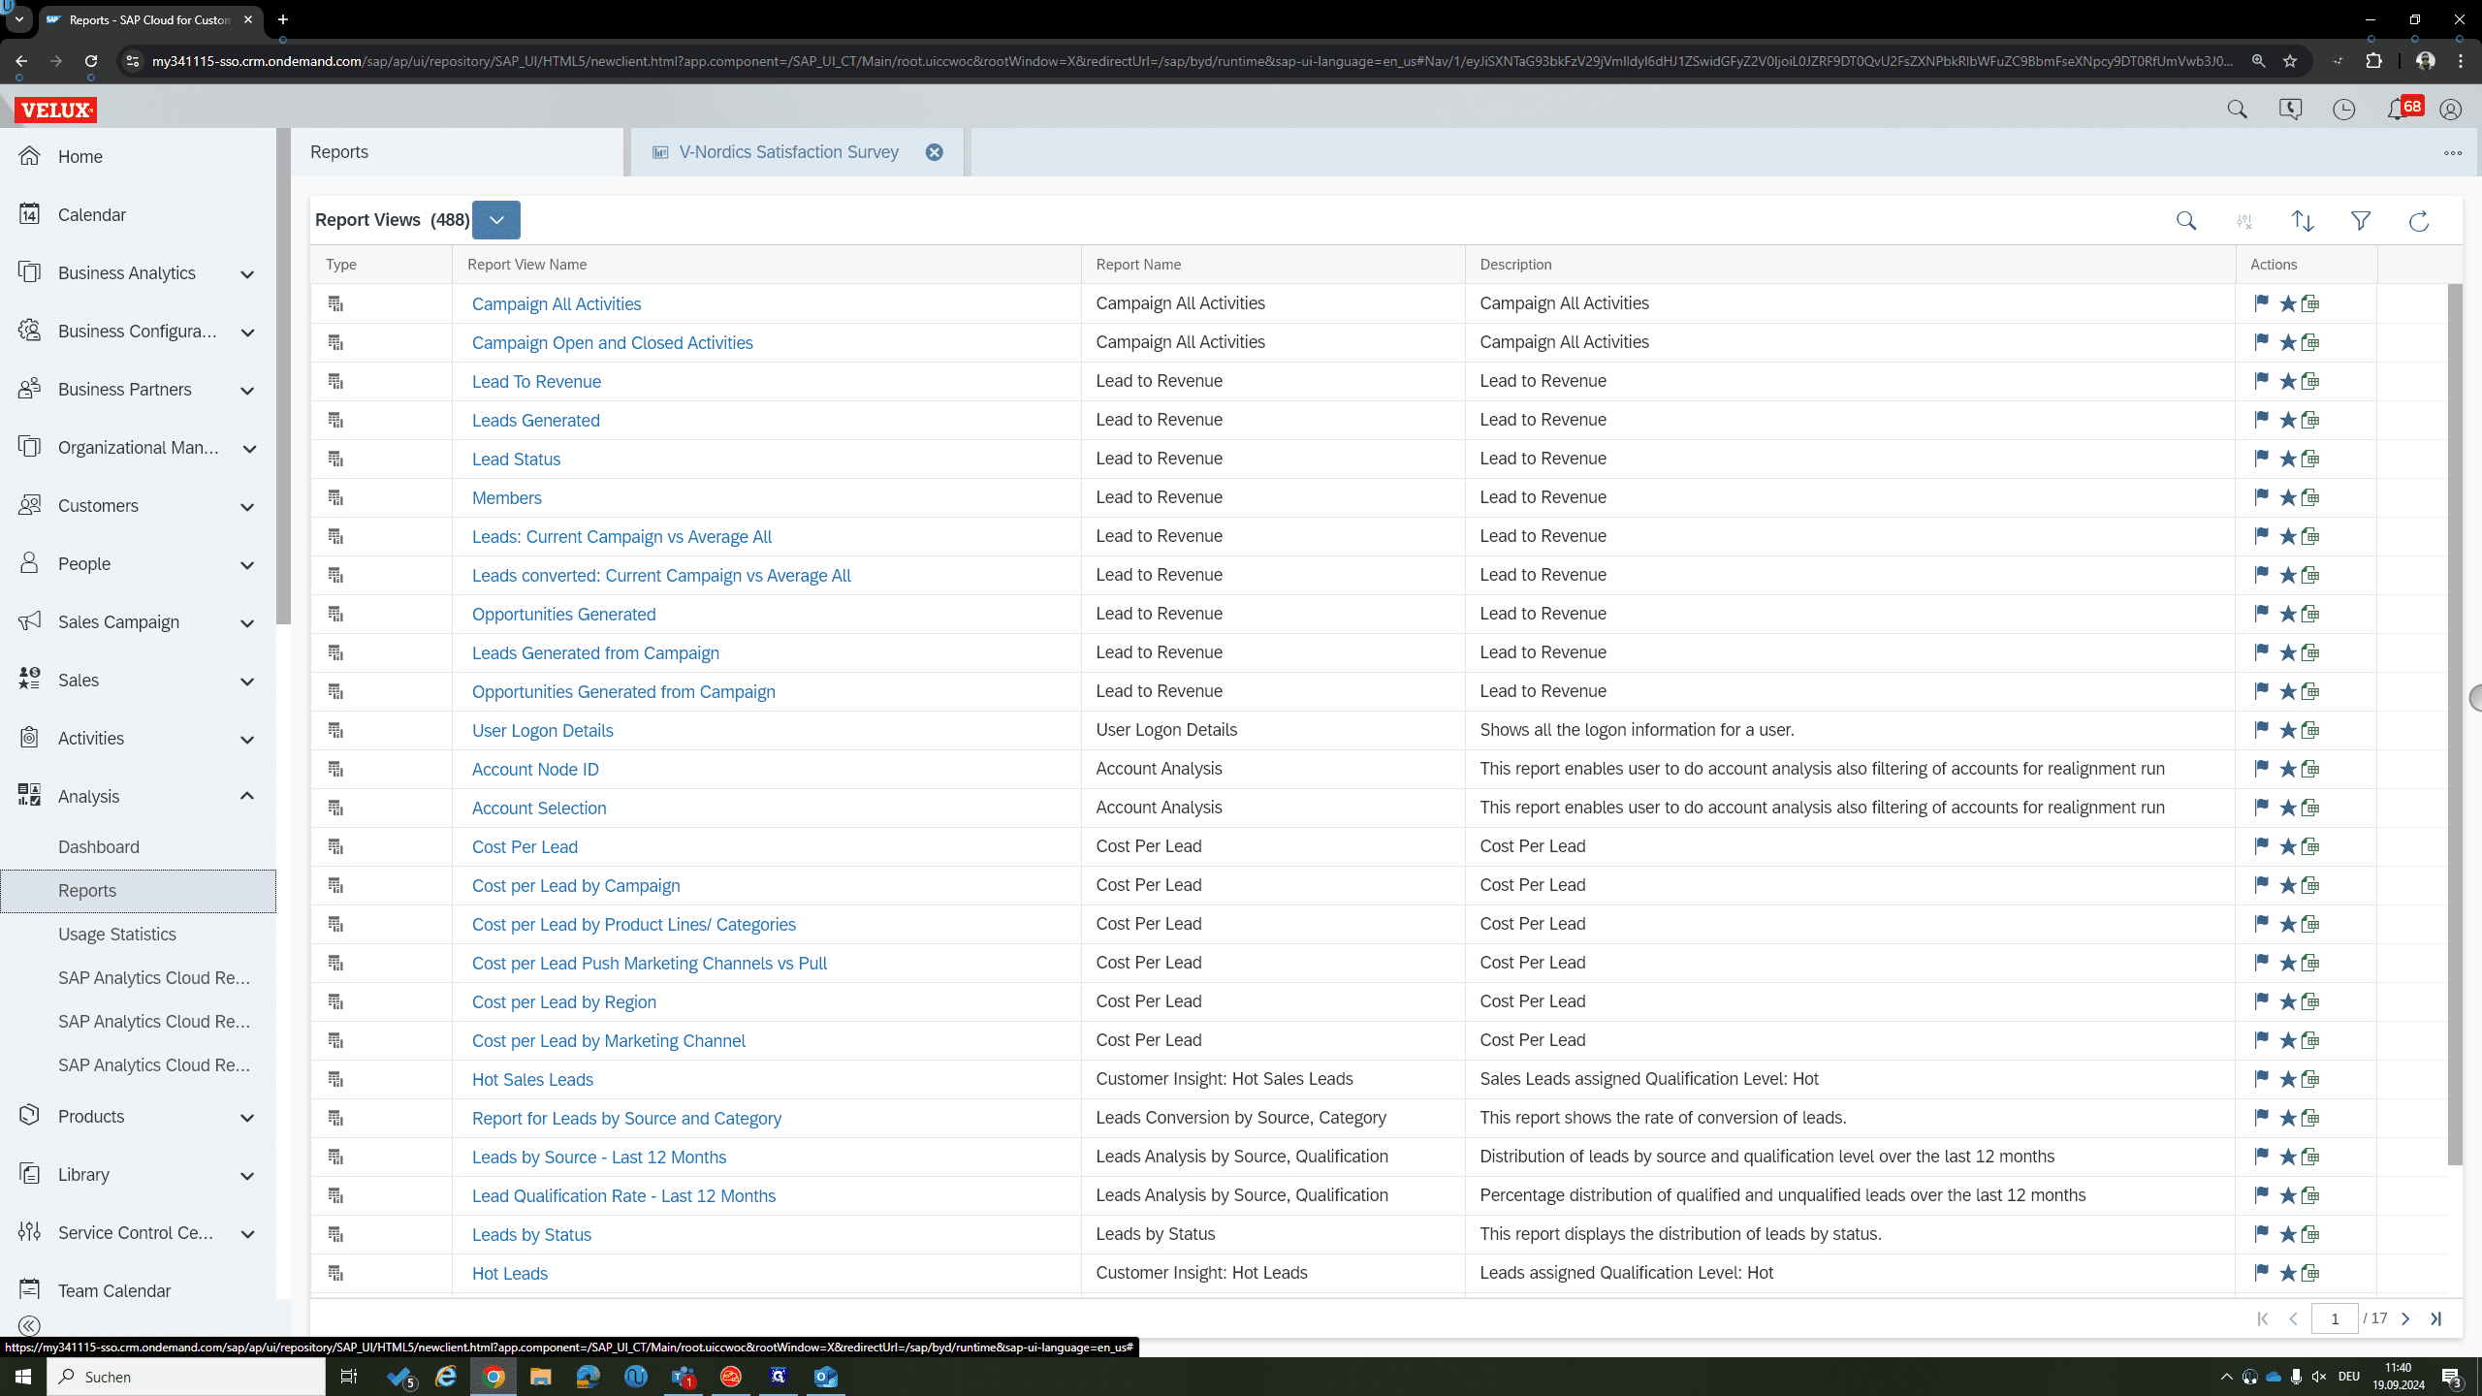
Task: Expand the Sales Campaign menu
Action: point(247,623)
